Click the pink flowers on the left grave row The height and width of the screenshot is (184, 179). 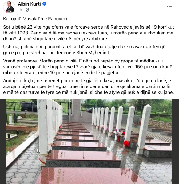pos(60,127)
